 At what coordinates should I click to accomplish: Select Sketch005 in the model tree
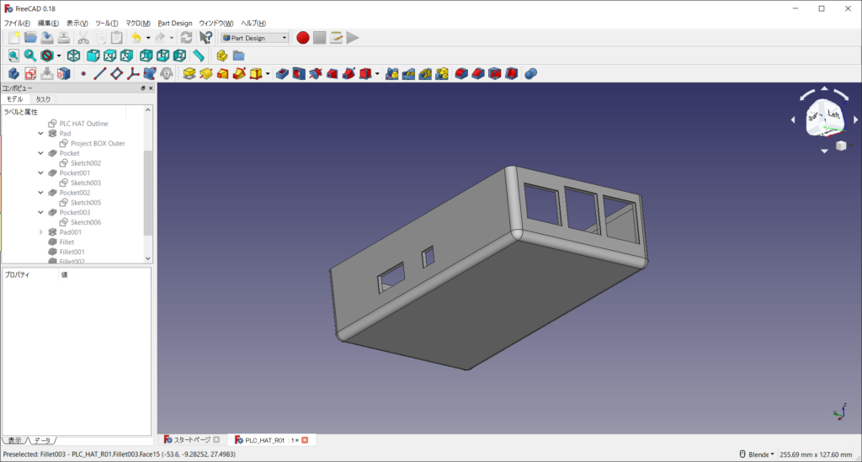point(85,203)
